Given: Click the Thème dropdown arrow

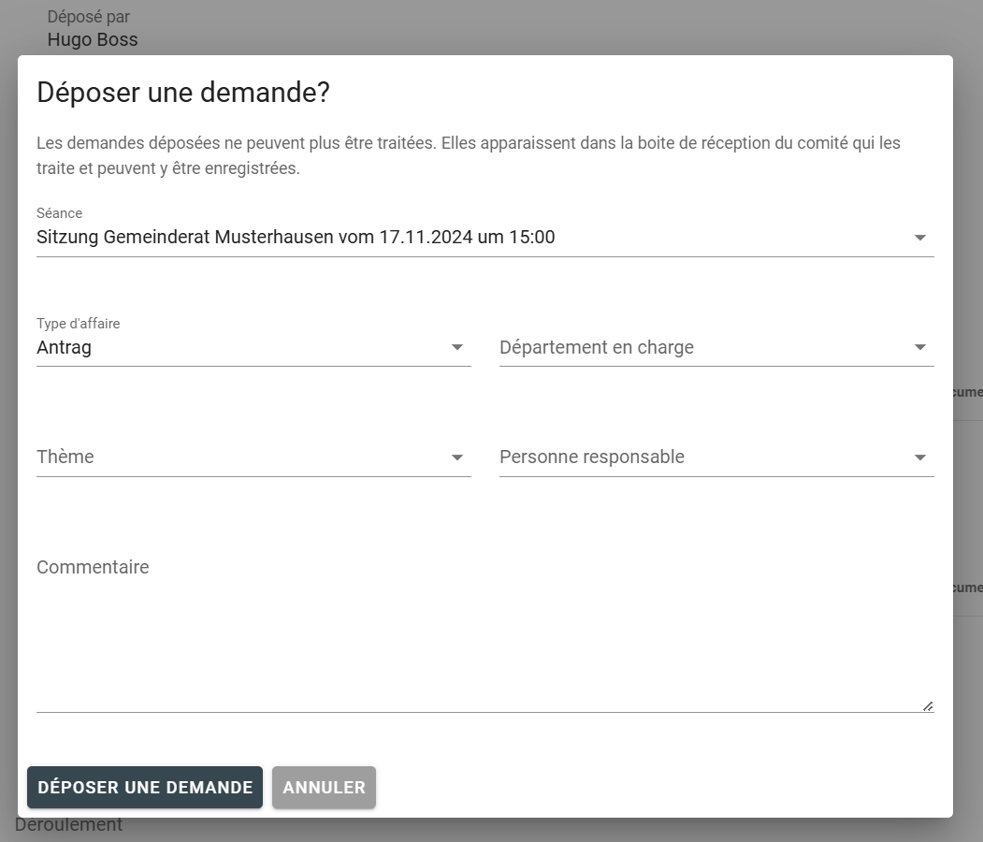Looking at the screenshot, I should (456, 457).
